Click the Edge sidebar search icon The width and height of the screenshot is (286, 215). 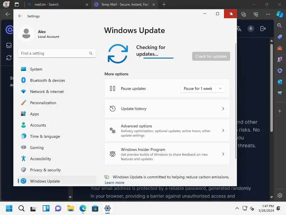[280, 25]
